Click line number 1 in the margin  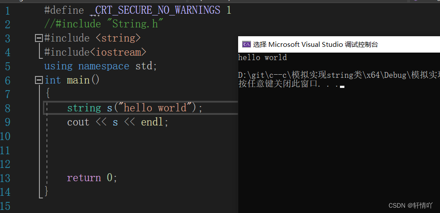[x=7, y=11]
